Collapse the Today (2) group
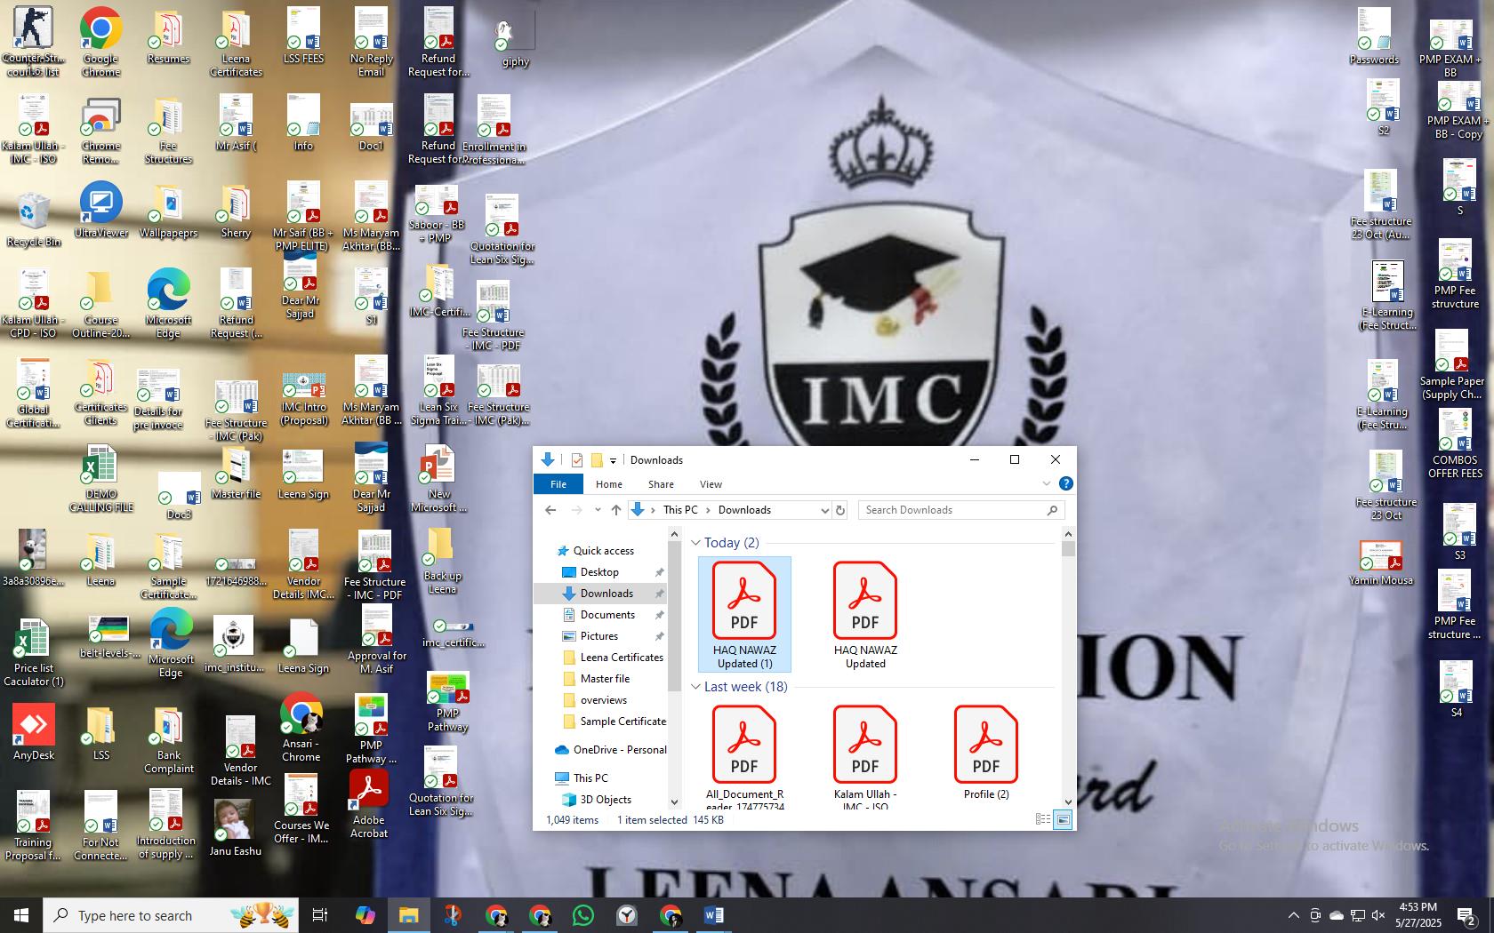The height and width of the screenshot is (933, 1494). point(696,543)
